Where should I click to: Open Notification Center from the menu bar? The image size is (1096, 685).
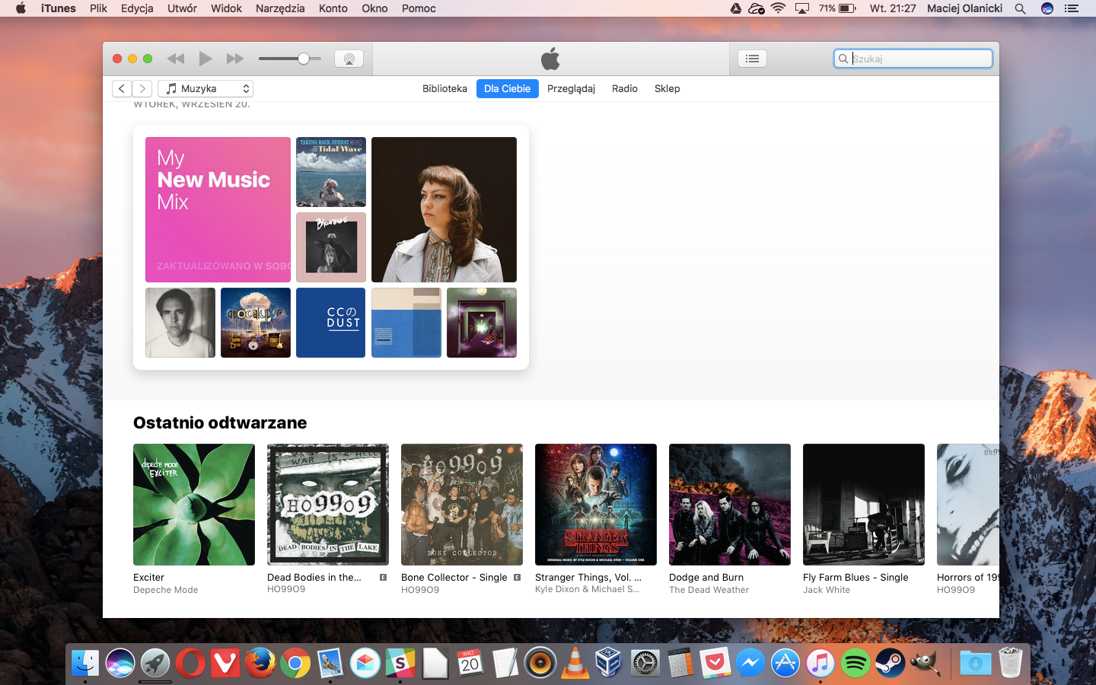tap(1072, 8)
